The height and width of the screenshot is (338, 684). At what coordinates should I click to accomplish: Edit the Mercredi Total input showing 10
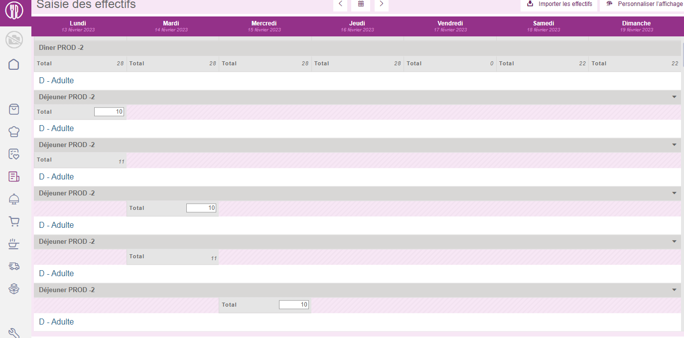(294, 305)
